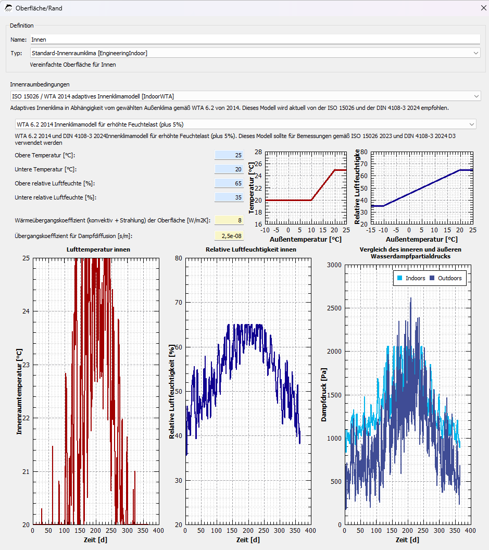Click the "Wärmeübergangskoeffizient" label text
This screenshot has height=550, width=489.
tap(112, 220)
